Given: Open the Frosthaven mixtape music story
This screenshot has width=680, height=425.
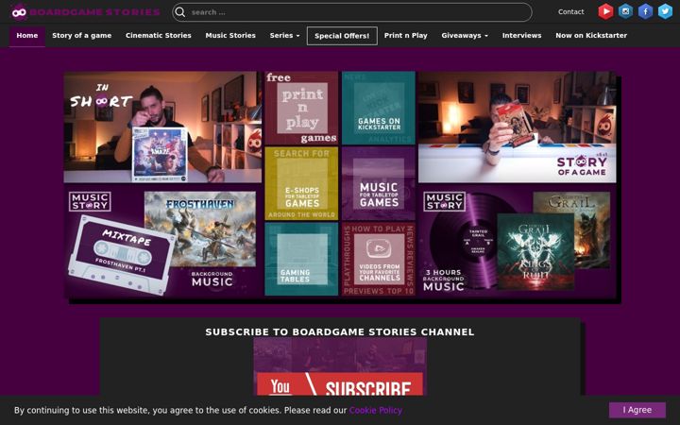Looking at the screenshot, I should tap(162, 242).
